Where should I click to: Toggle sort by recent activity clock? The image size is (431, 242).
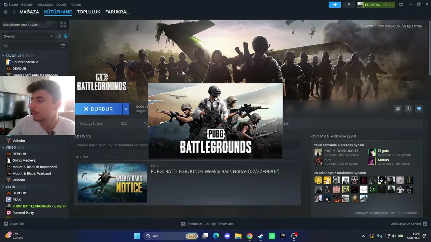[x=59, y=36]
